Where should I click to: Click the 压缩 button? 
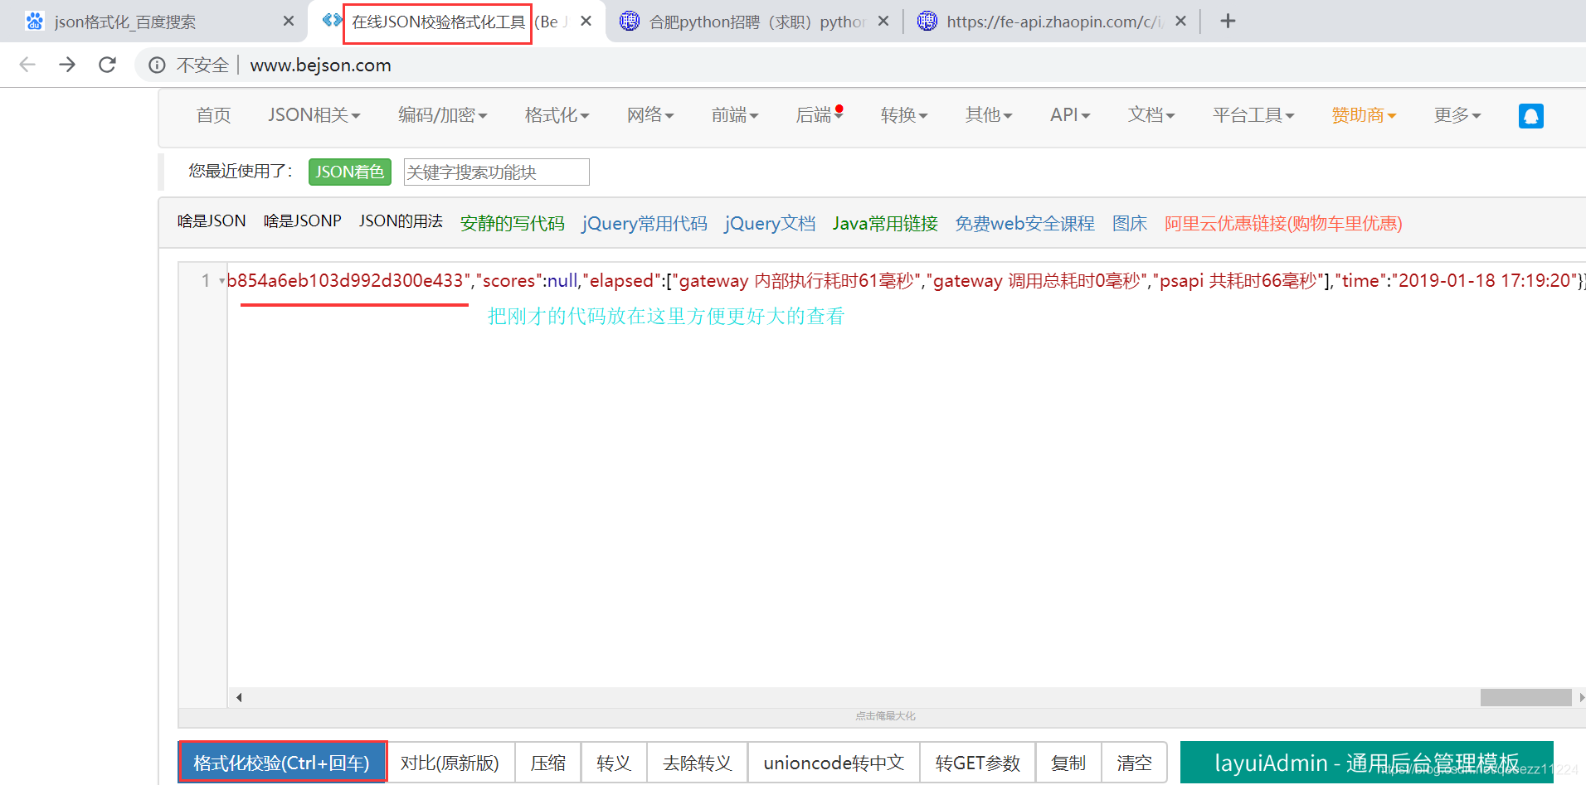(x=548, y=763)
